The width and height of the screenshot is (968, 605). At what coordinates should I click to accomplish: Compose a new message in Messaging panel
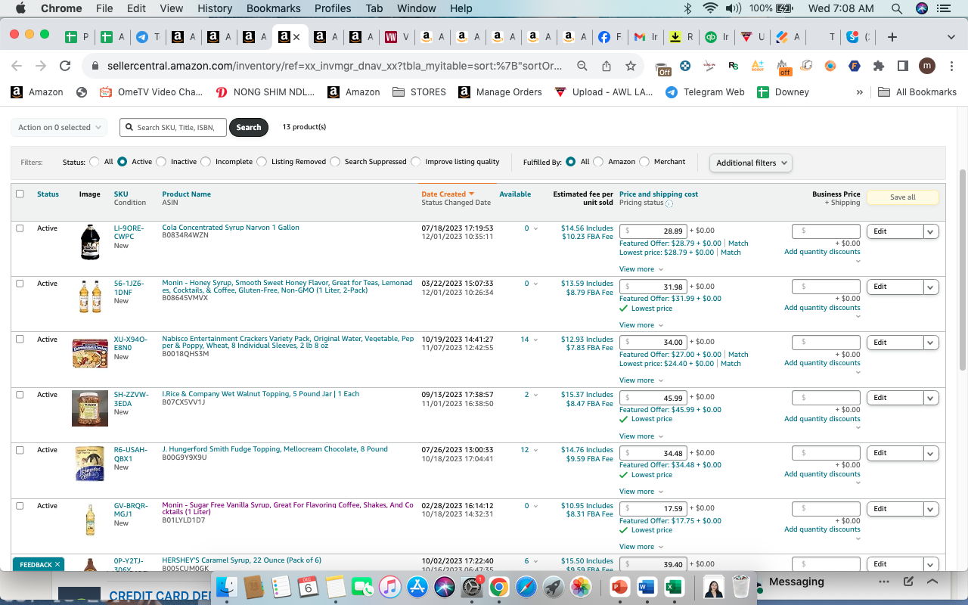coord(908,582)
